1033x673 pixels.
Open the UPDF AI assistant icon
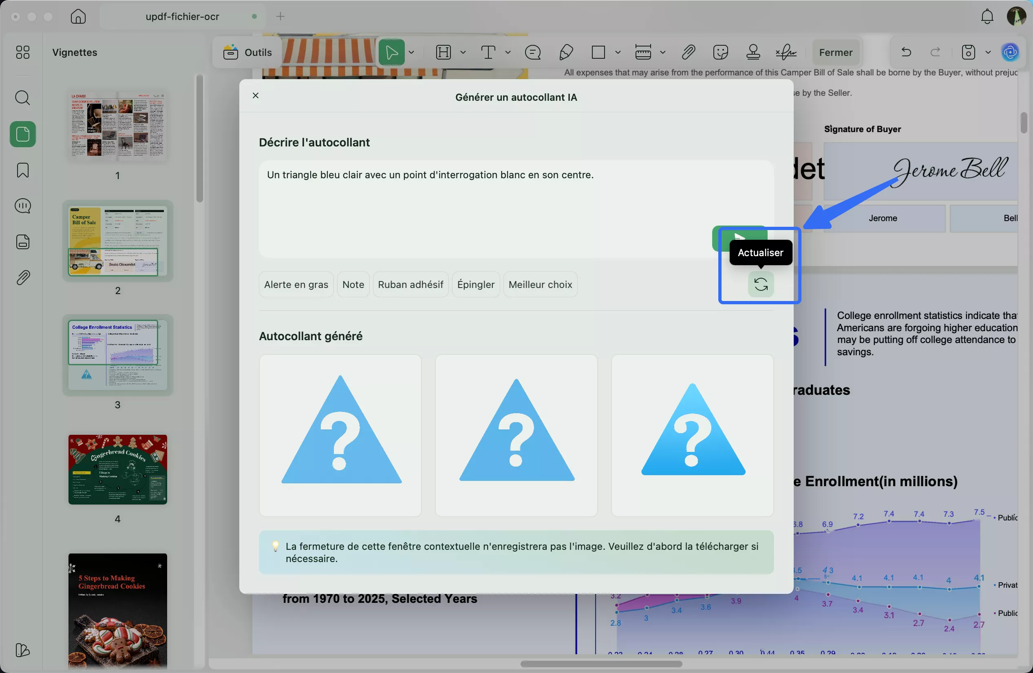click(1010, 53)
